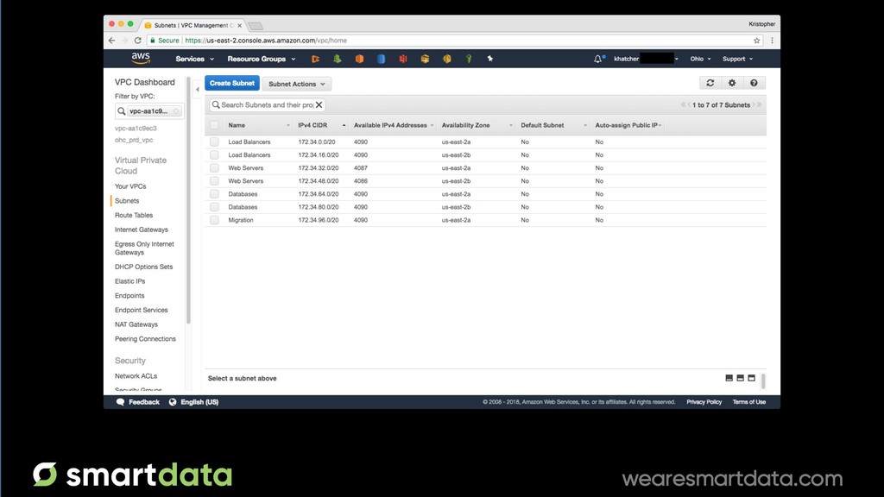Viewport: 884px width, 497px height.
Task: Open the Support dropdown menu
Action: pyautogui.click(x=737, y=59)
